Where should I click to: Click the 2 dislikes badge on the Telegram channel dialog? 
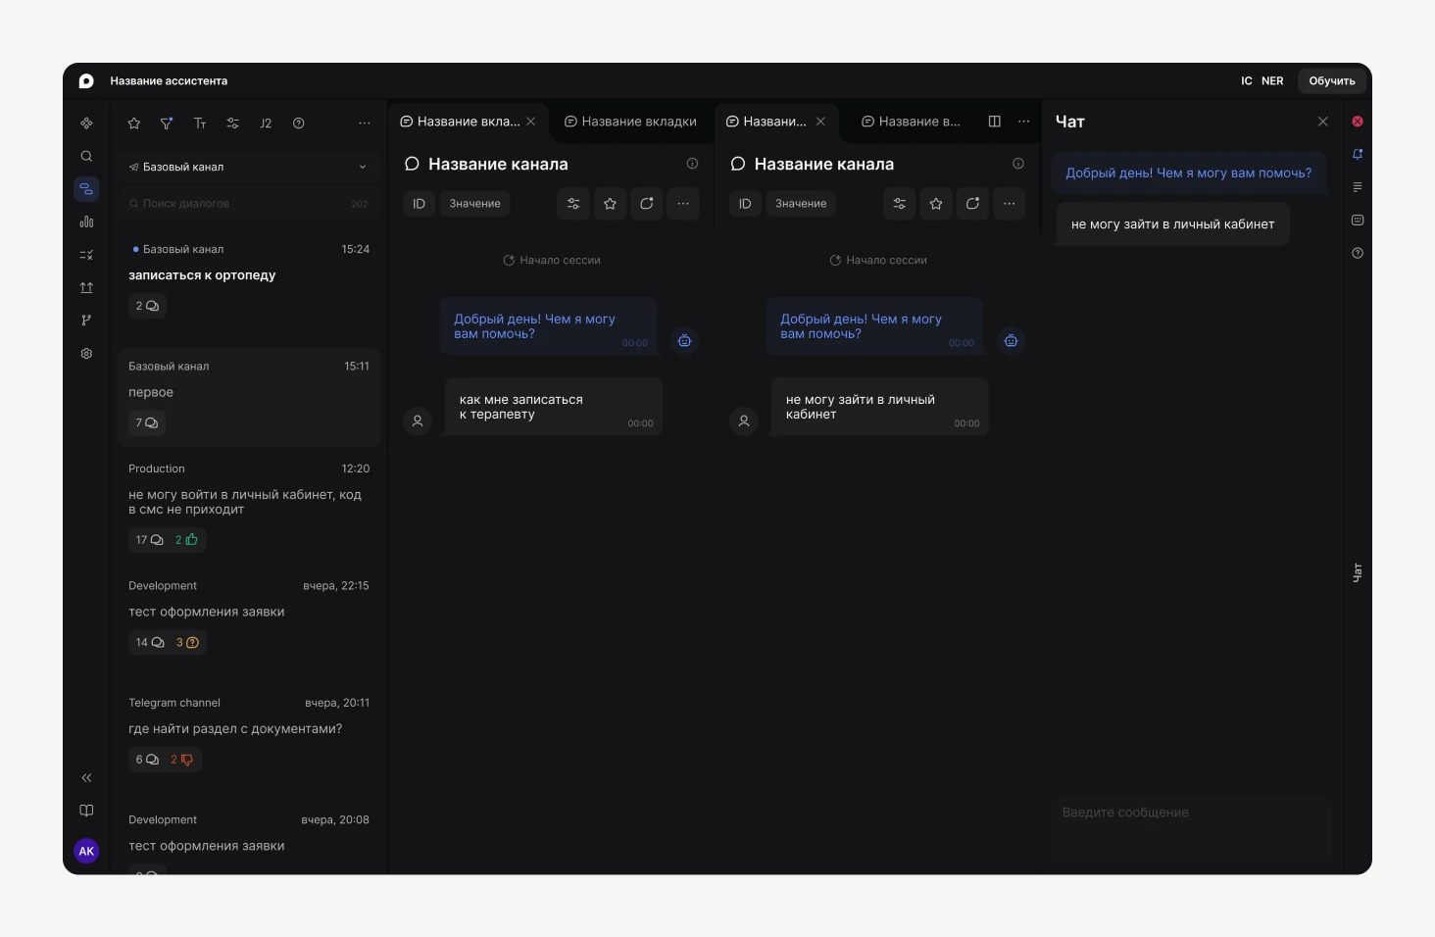tap(182, 760)
